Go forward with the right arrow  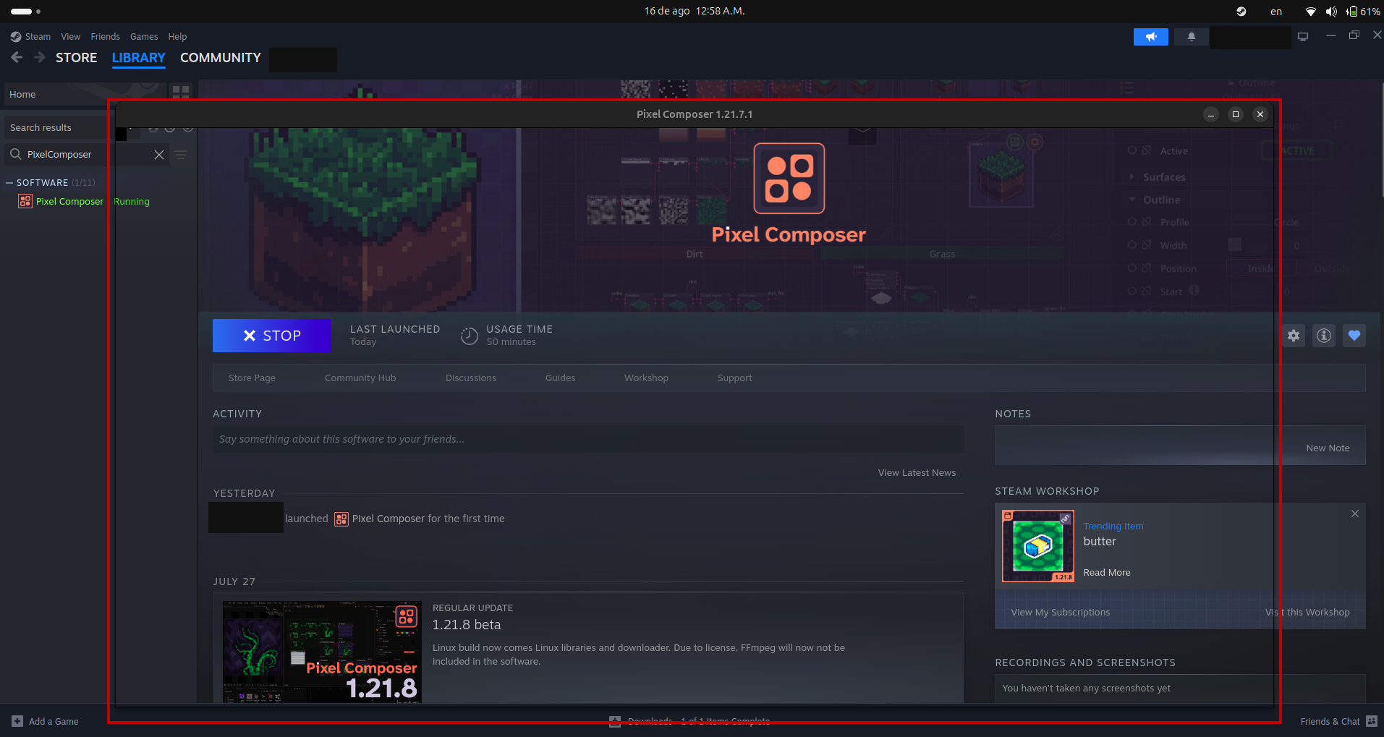coord(40,57)
